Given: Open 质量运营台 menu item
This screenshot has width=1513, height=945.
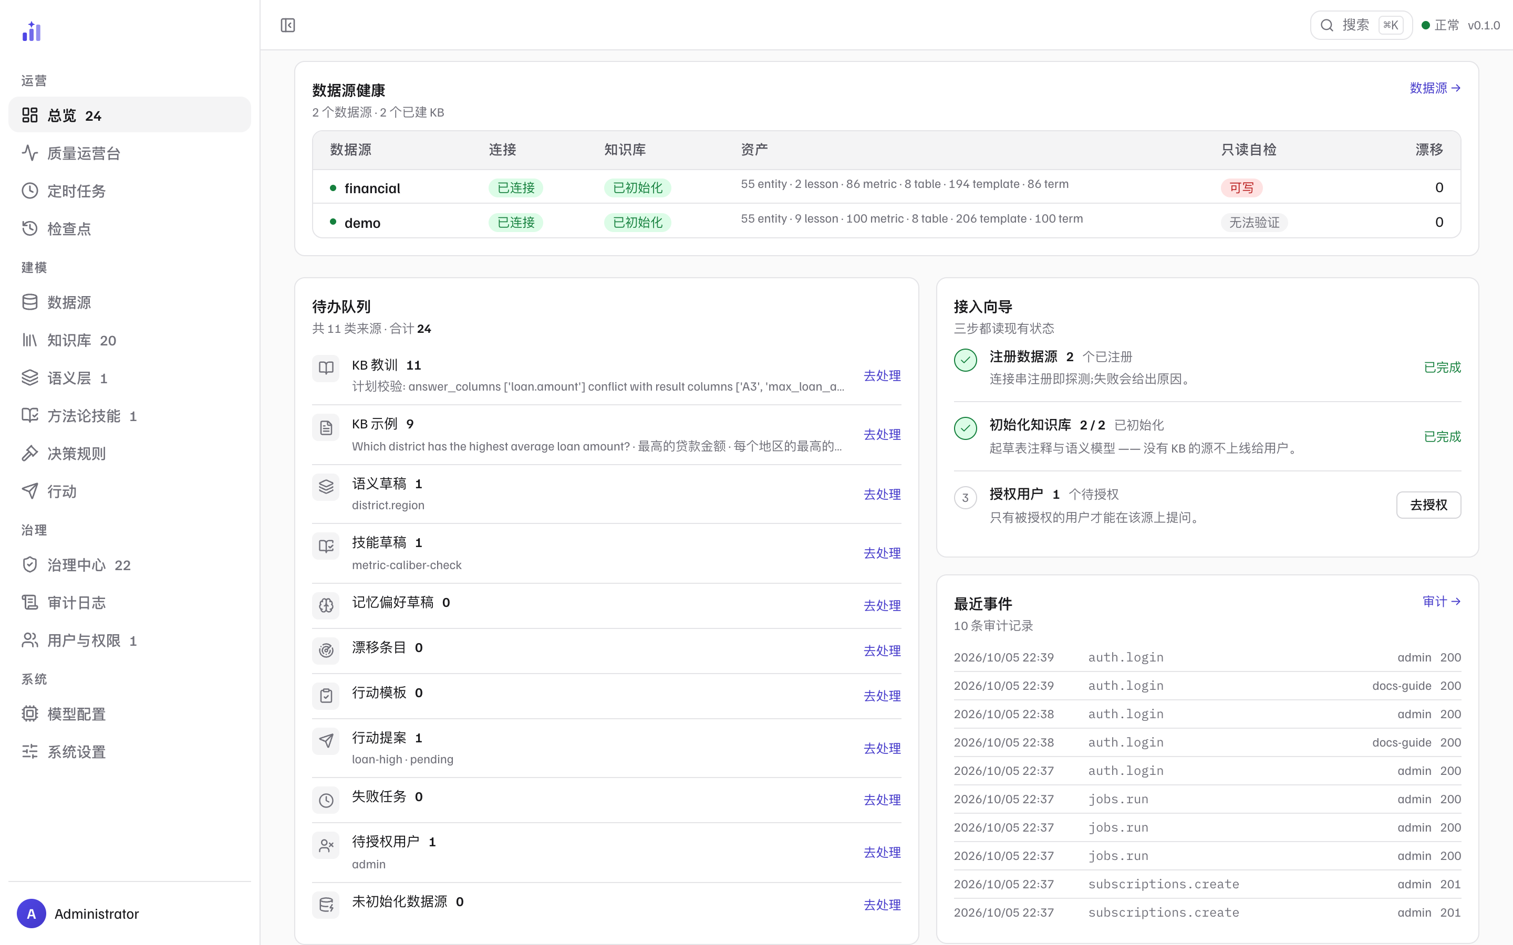Looking at the screenshot, I should [x=129, y=152].
